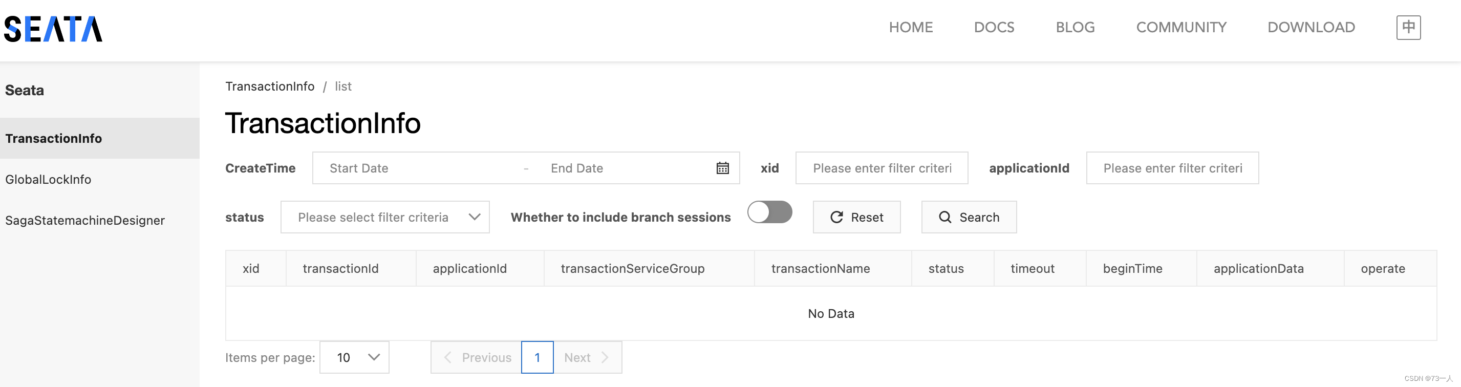
Task: Toggle include branch sessions switch
Action: (769, 212)
